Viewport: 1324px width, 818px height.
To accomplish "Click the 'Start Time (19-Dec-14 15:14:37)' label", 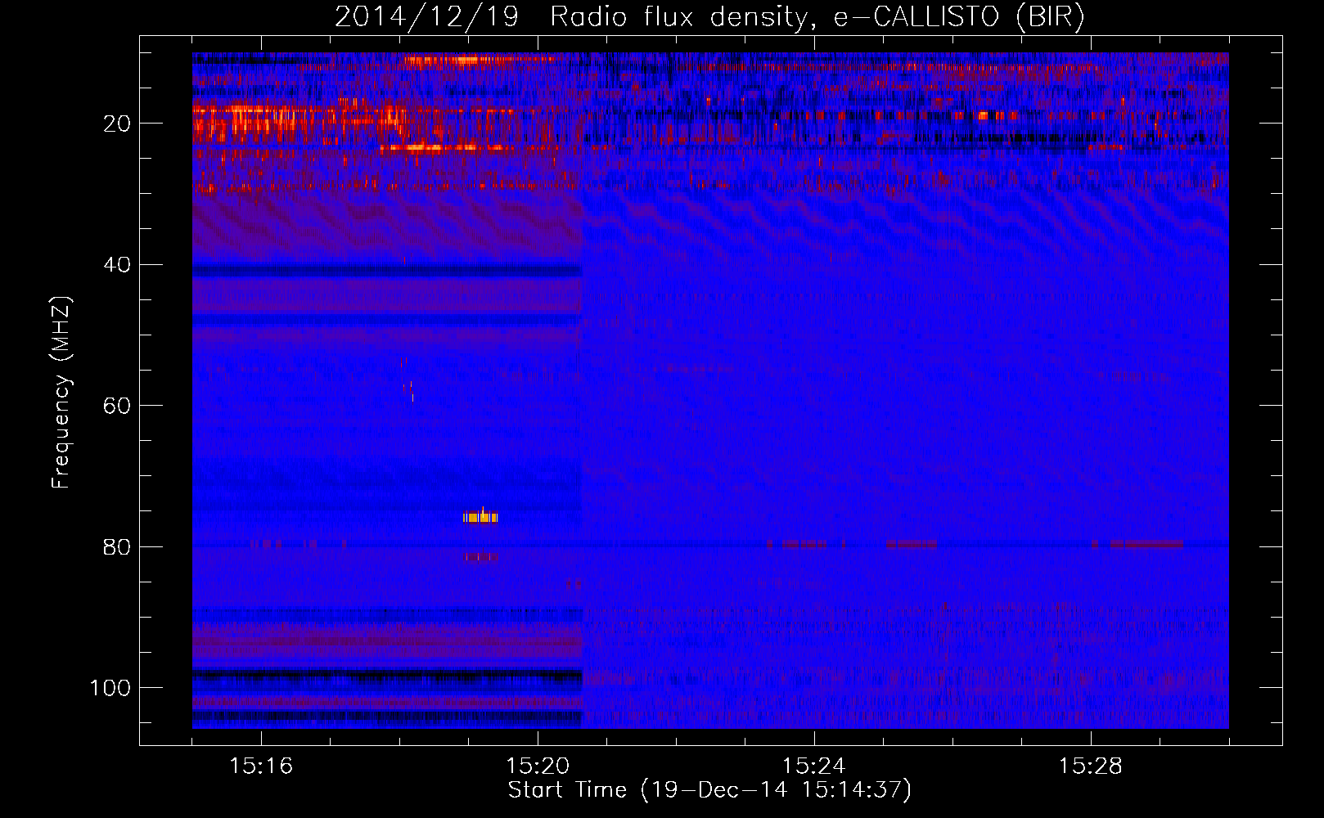I will [x=709, y=790].
